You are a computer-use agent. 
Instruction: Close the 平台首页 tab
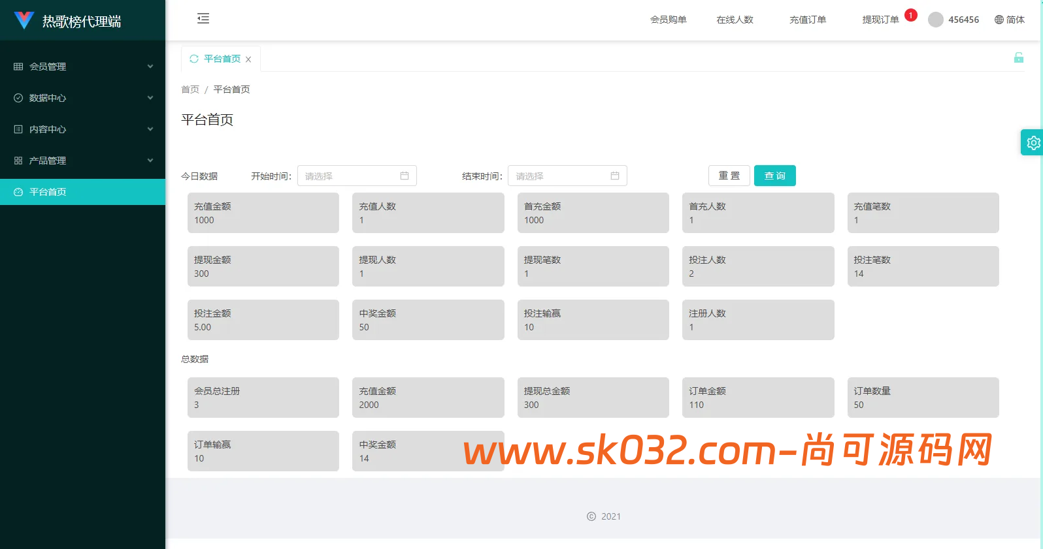tap(248, 59)
